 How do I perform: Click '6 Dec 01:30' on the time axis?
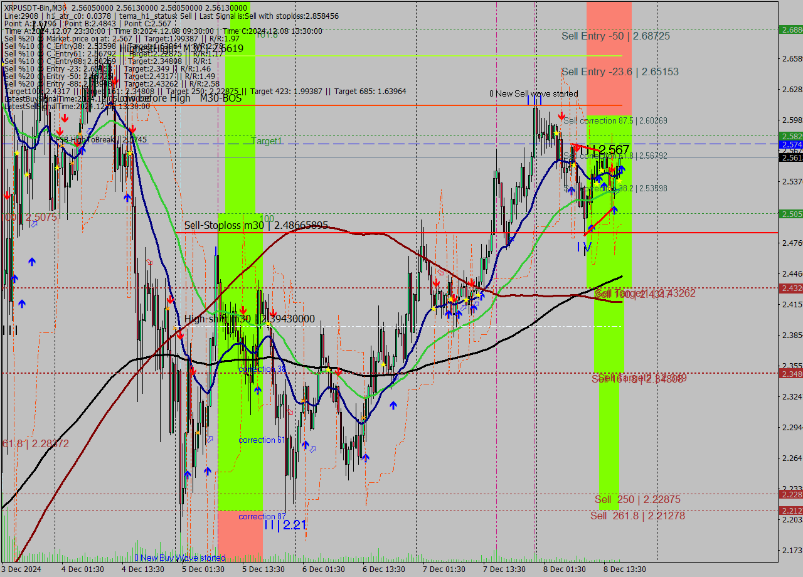[x=324, y=569]
